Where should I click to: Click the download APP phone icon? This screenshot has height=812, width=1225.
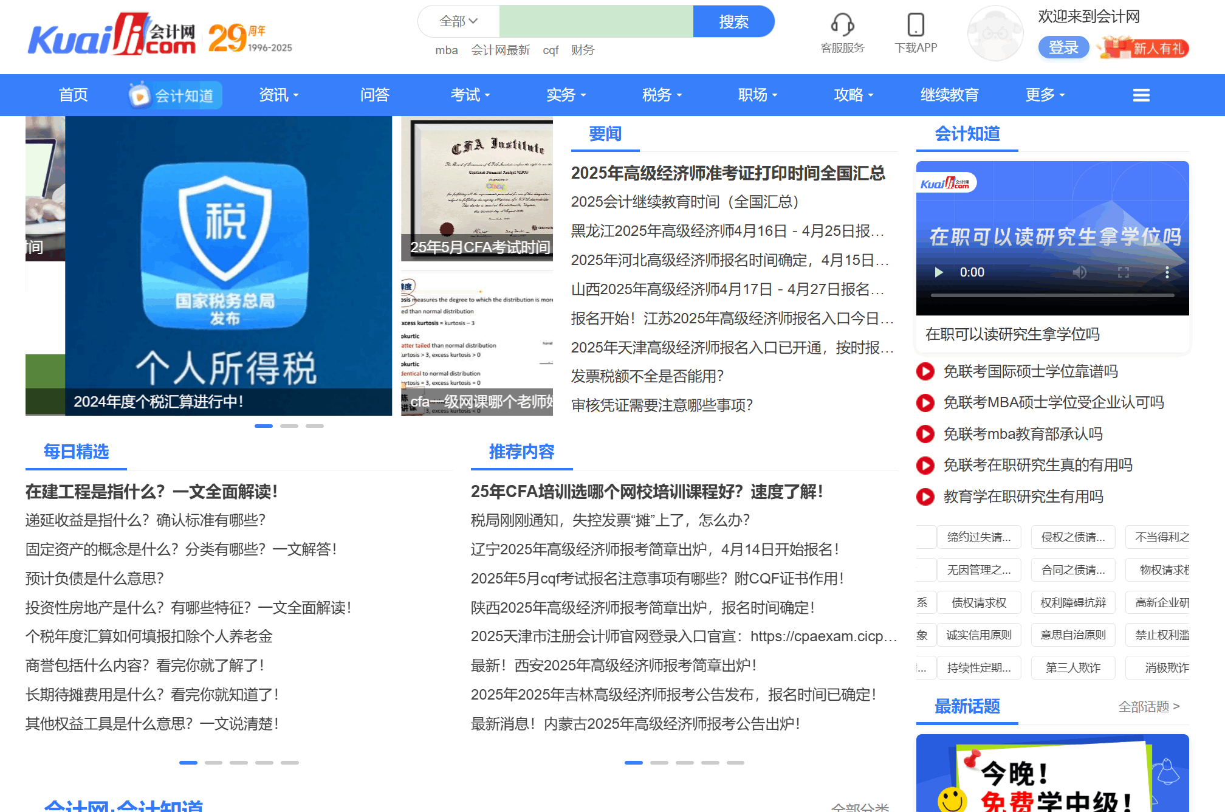(x=916, y=24)
